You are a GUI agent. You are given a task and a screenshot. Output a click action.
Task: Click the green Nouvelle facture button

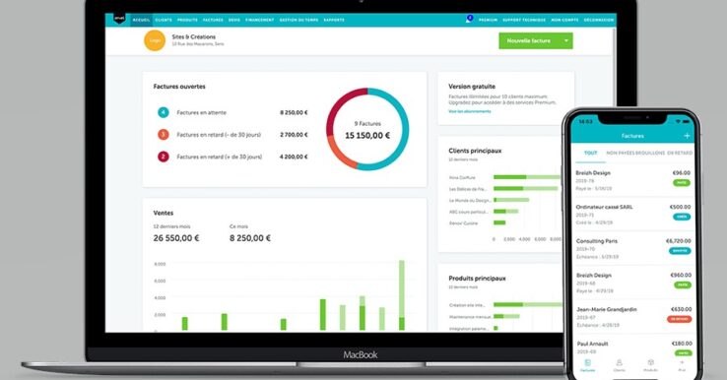pos(529,40)
